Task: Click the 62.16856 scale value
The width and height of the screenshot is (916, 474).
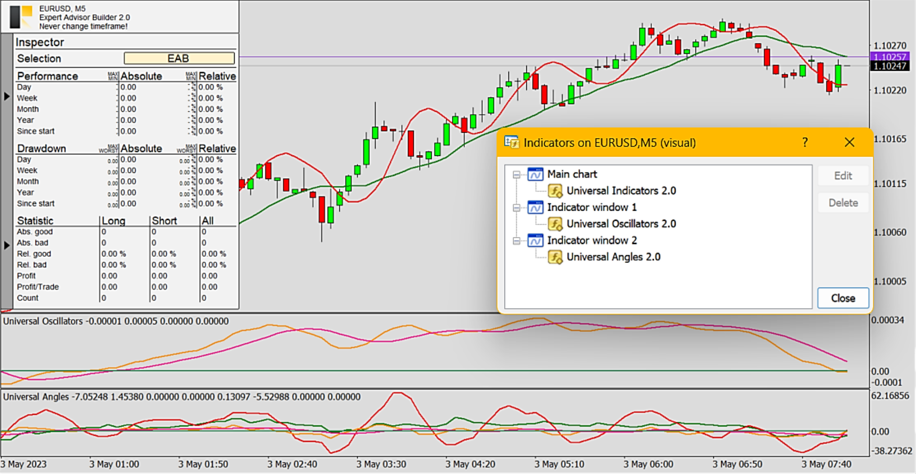Action: coord(890,396)
